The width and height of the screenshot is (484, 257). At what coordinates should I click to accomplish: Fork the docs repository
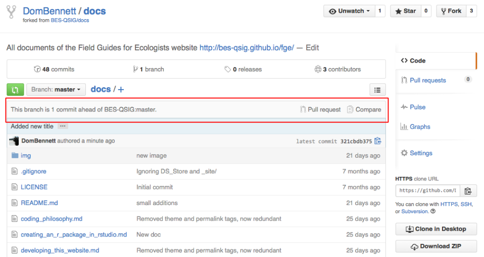tap(451, 11)
